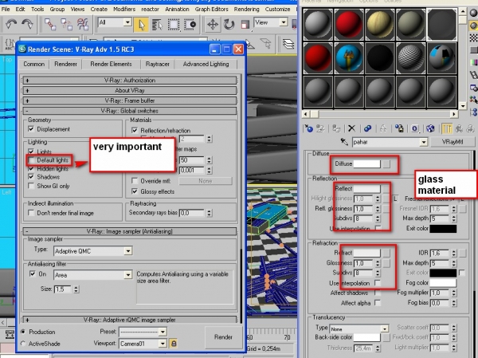
Task: Toggle Reflection/refraction checkbox
Action: tap(135, 130)
